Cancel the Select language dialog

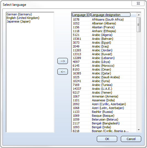[x=131, y=139]
